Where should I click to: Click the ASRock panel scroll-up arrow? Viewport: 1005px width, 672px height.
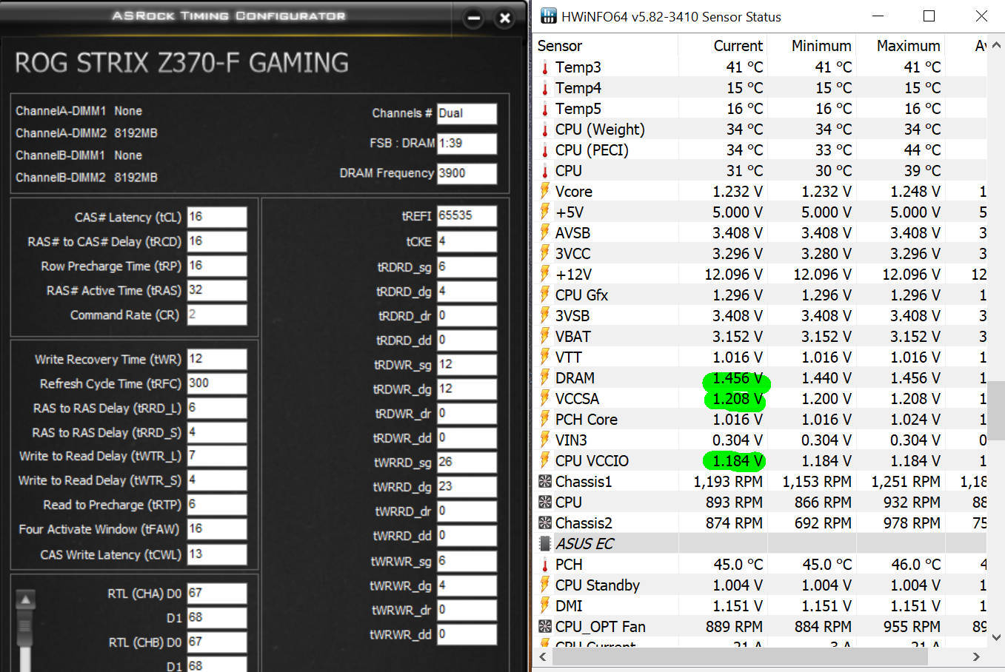point(26,599)
